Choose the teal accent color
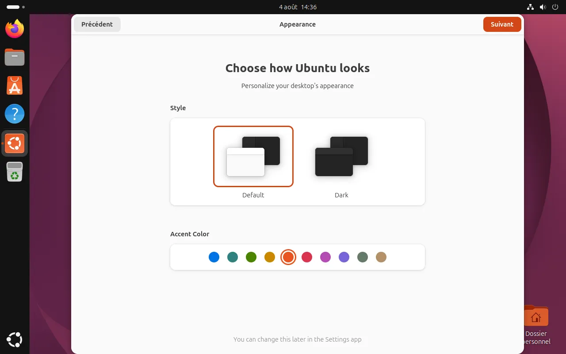 [x=233, y=257]
